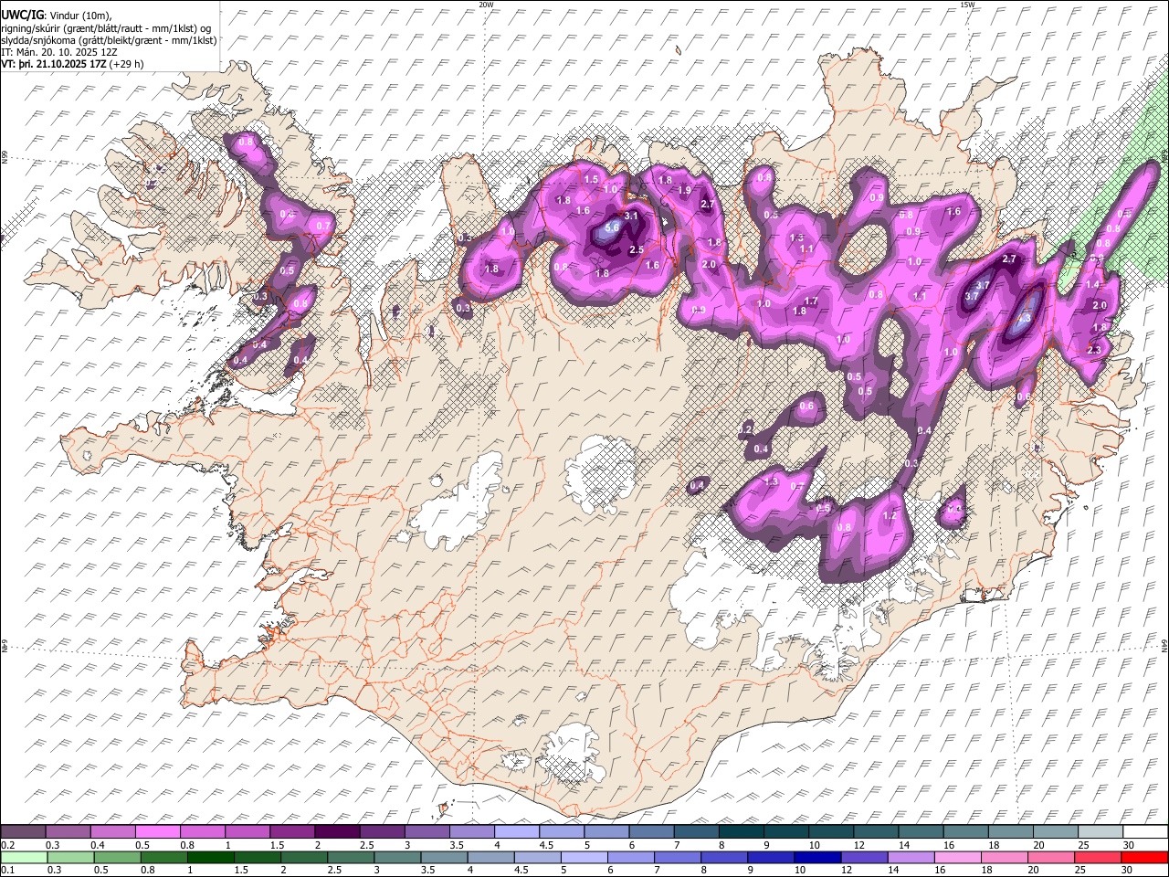Click the VT valid time line with +29 h

click(72, 64)
